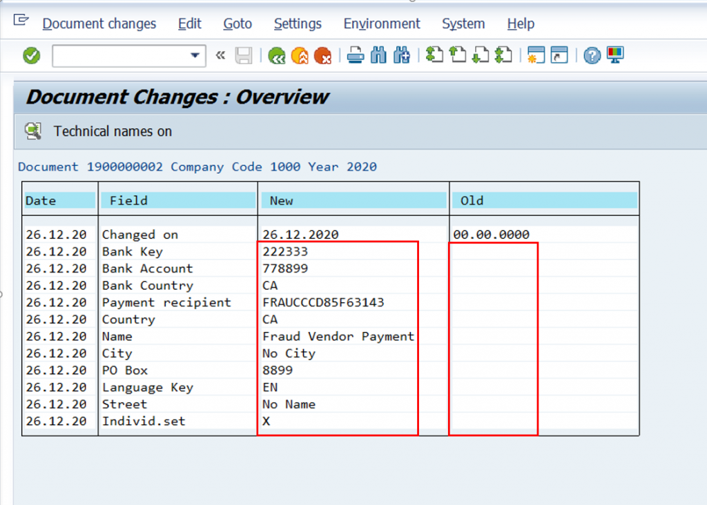Screen dimensions: 707x505
Task: Open the Help menu
Action: [521, 23]
